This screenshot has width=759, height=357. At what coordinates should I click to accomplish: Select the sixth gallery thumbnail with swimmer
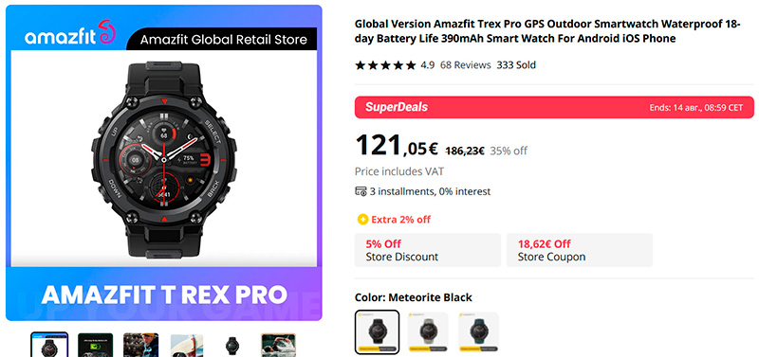click(278, 345)
